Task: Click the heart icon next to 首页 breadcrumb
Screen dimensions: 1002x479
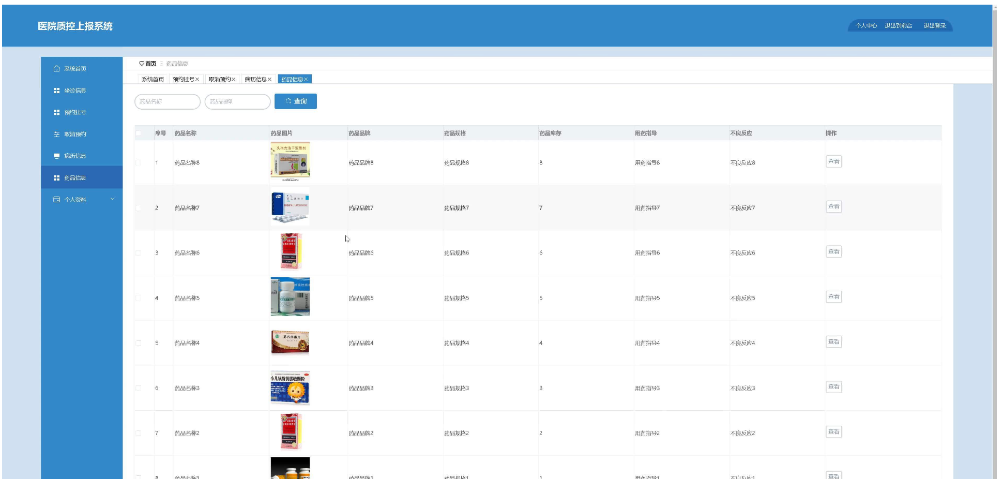Action: 142,63
